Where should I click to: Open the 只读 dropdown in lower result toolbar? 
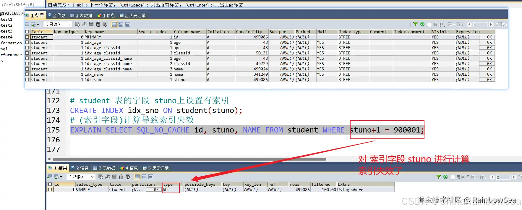click(81, 177)
